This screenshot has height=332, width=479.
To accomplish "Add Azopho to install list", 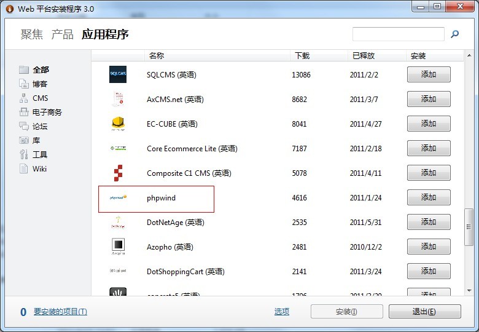I will pos(429,247).
